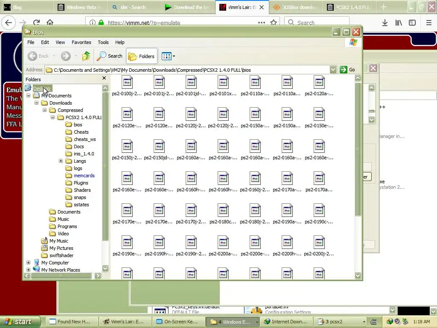Open the Forward history dropdown arrow
437x328 pixels.
pyautogui.click(x=76, y=56)
